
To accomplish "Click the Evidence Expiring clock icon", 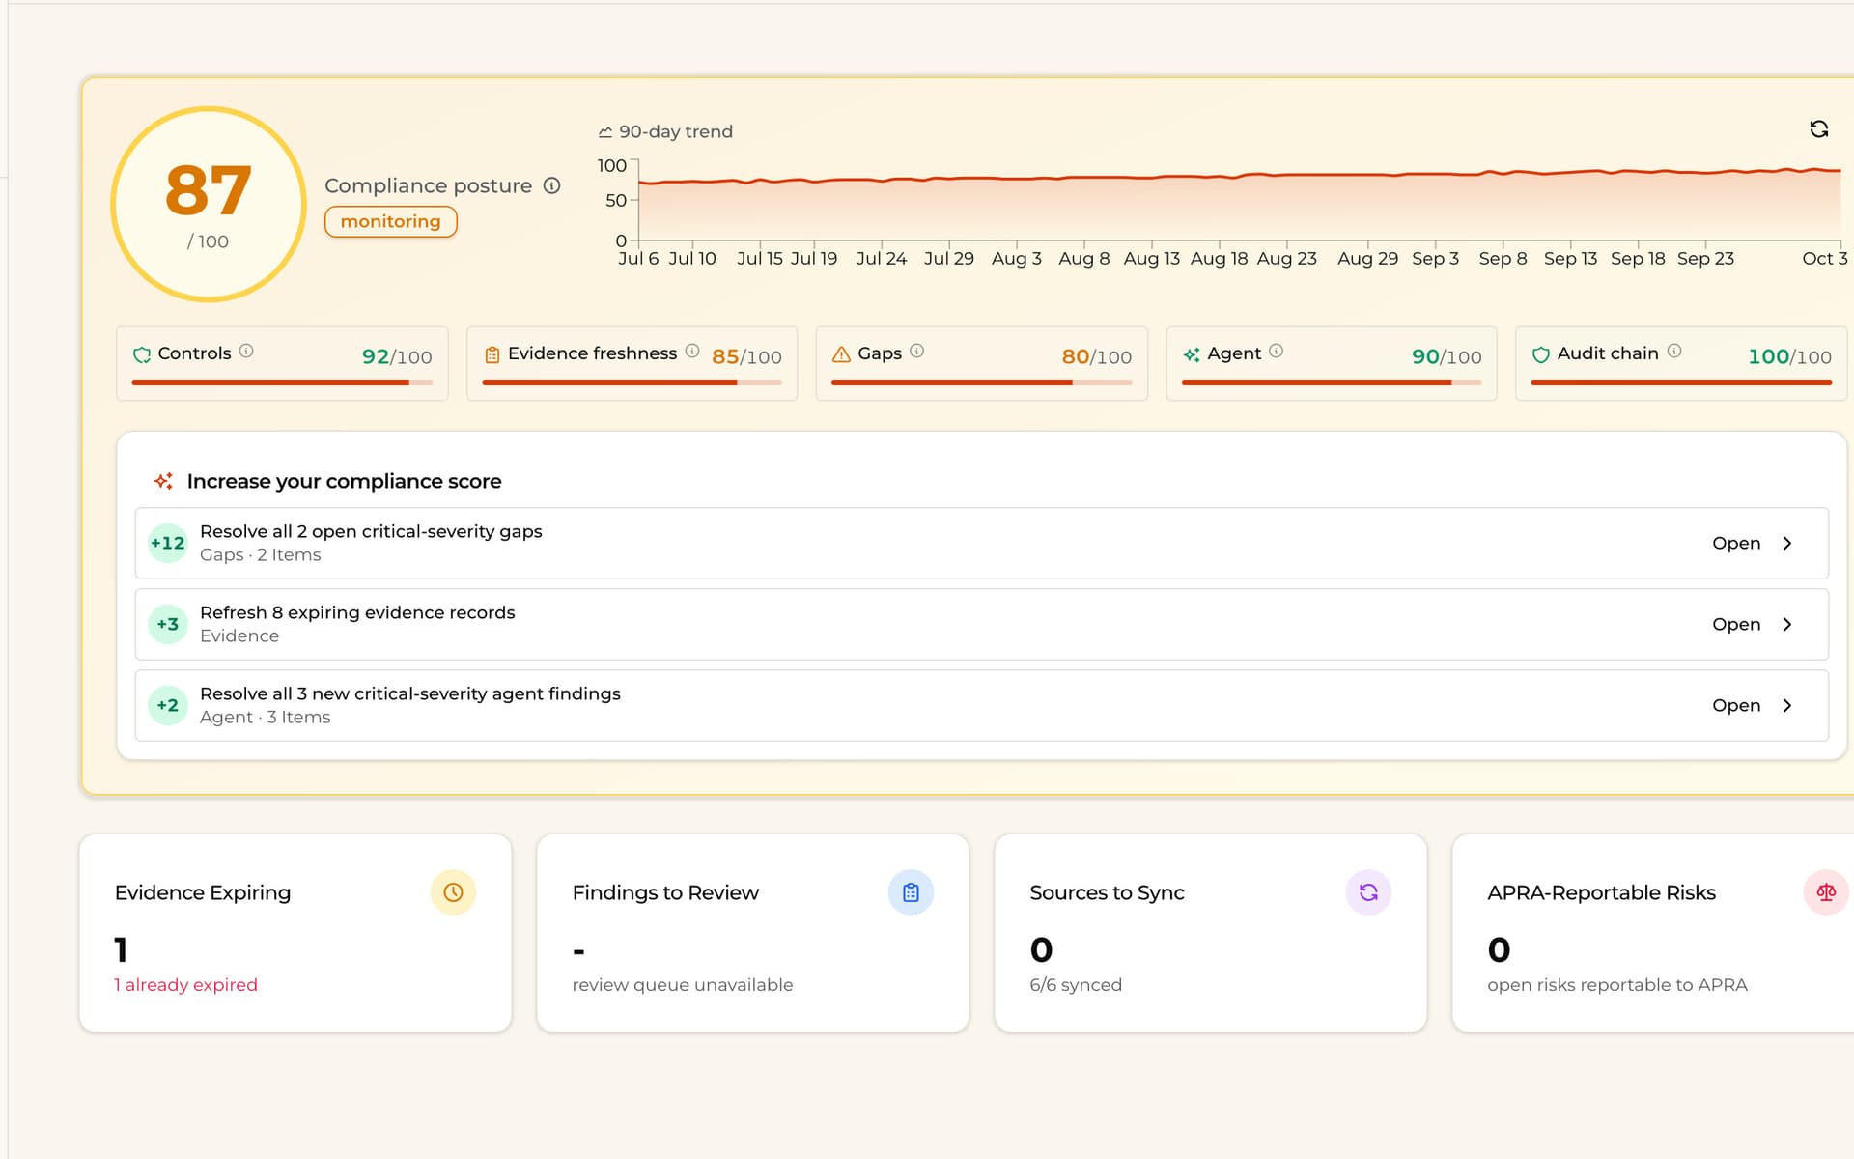I will (x=453, y=892).
